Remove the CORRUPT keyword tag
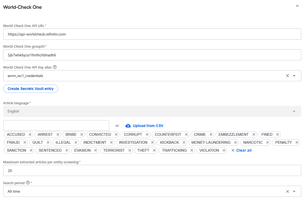305x208 pixels. [147, 134]
